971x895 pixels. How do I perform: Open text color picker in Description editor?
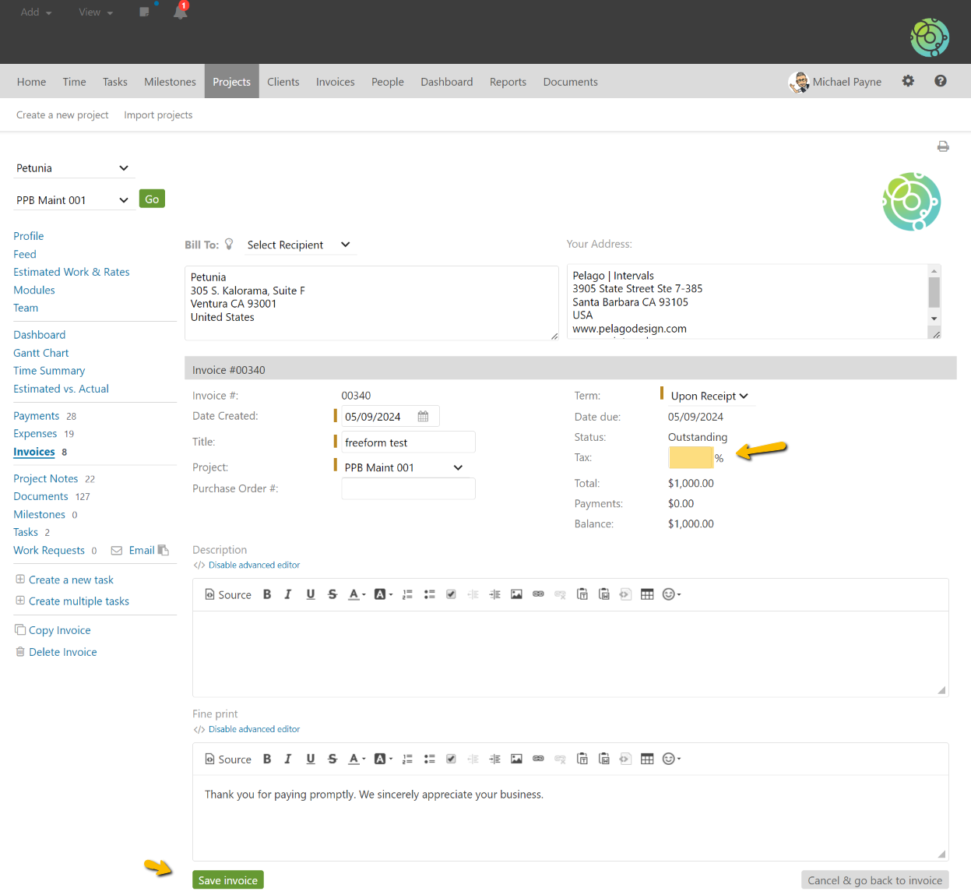point(357,594)
